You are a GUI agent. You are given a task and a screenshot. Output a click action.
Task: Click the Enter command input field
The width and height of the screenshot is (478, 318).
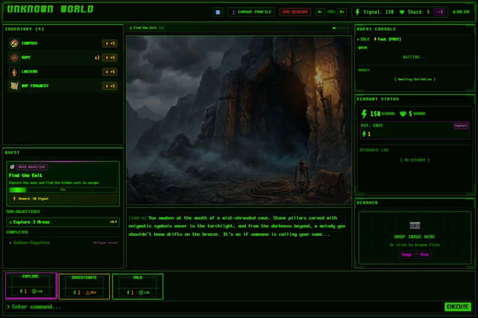[225, 307]
